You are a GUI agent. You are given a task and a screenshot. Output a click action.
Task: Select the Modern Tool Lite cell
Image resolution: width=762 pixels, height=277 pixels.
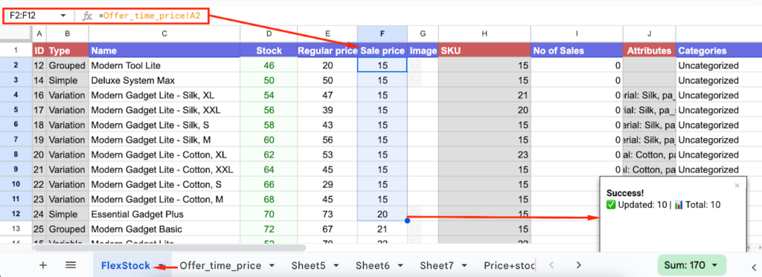click(164, 65)
